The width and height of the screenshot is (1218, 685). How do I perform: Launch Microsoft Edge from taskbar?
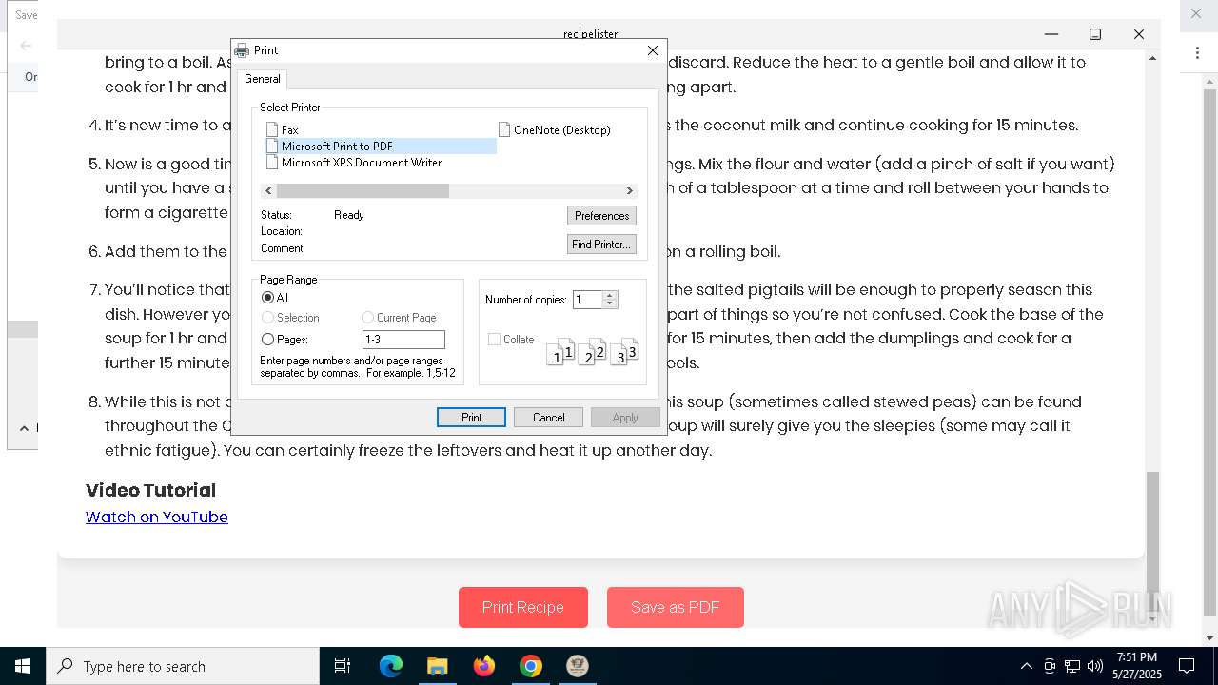click(x=391, y=666)
